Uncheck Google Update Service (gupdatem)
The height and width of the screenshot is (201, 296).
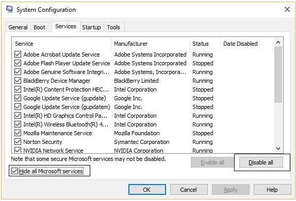pyautogui.click(x=18, y=107)
